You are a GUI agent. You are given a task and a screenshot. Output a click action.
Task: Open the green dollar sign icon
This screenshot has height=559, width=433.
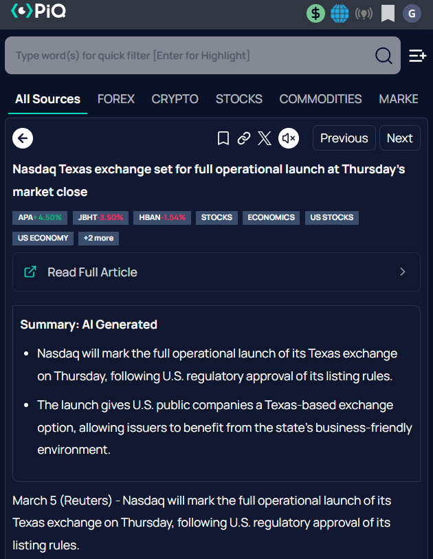coord(315,14)
